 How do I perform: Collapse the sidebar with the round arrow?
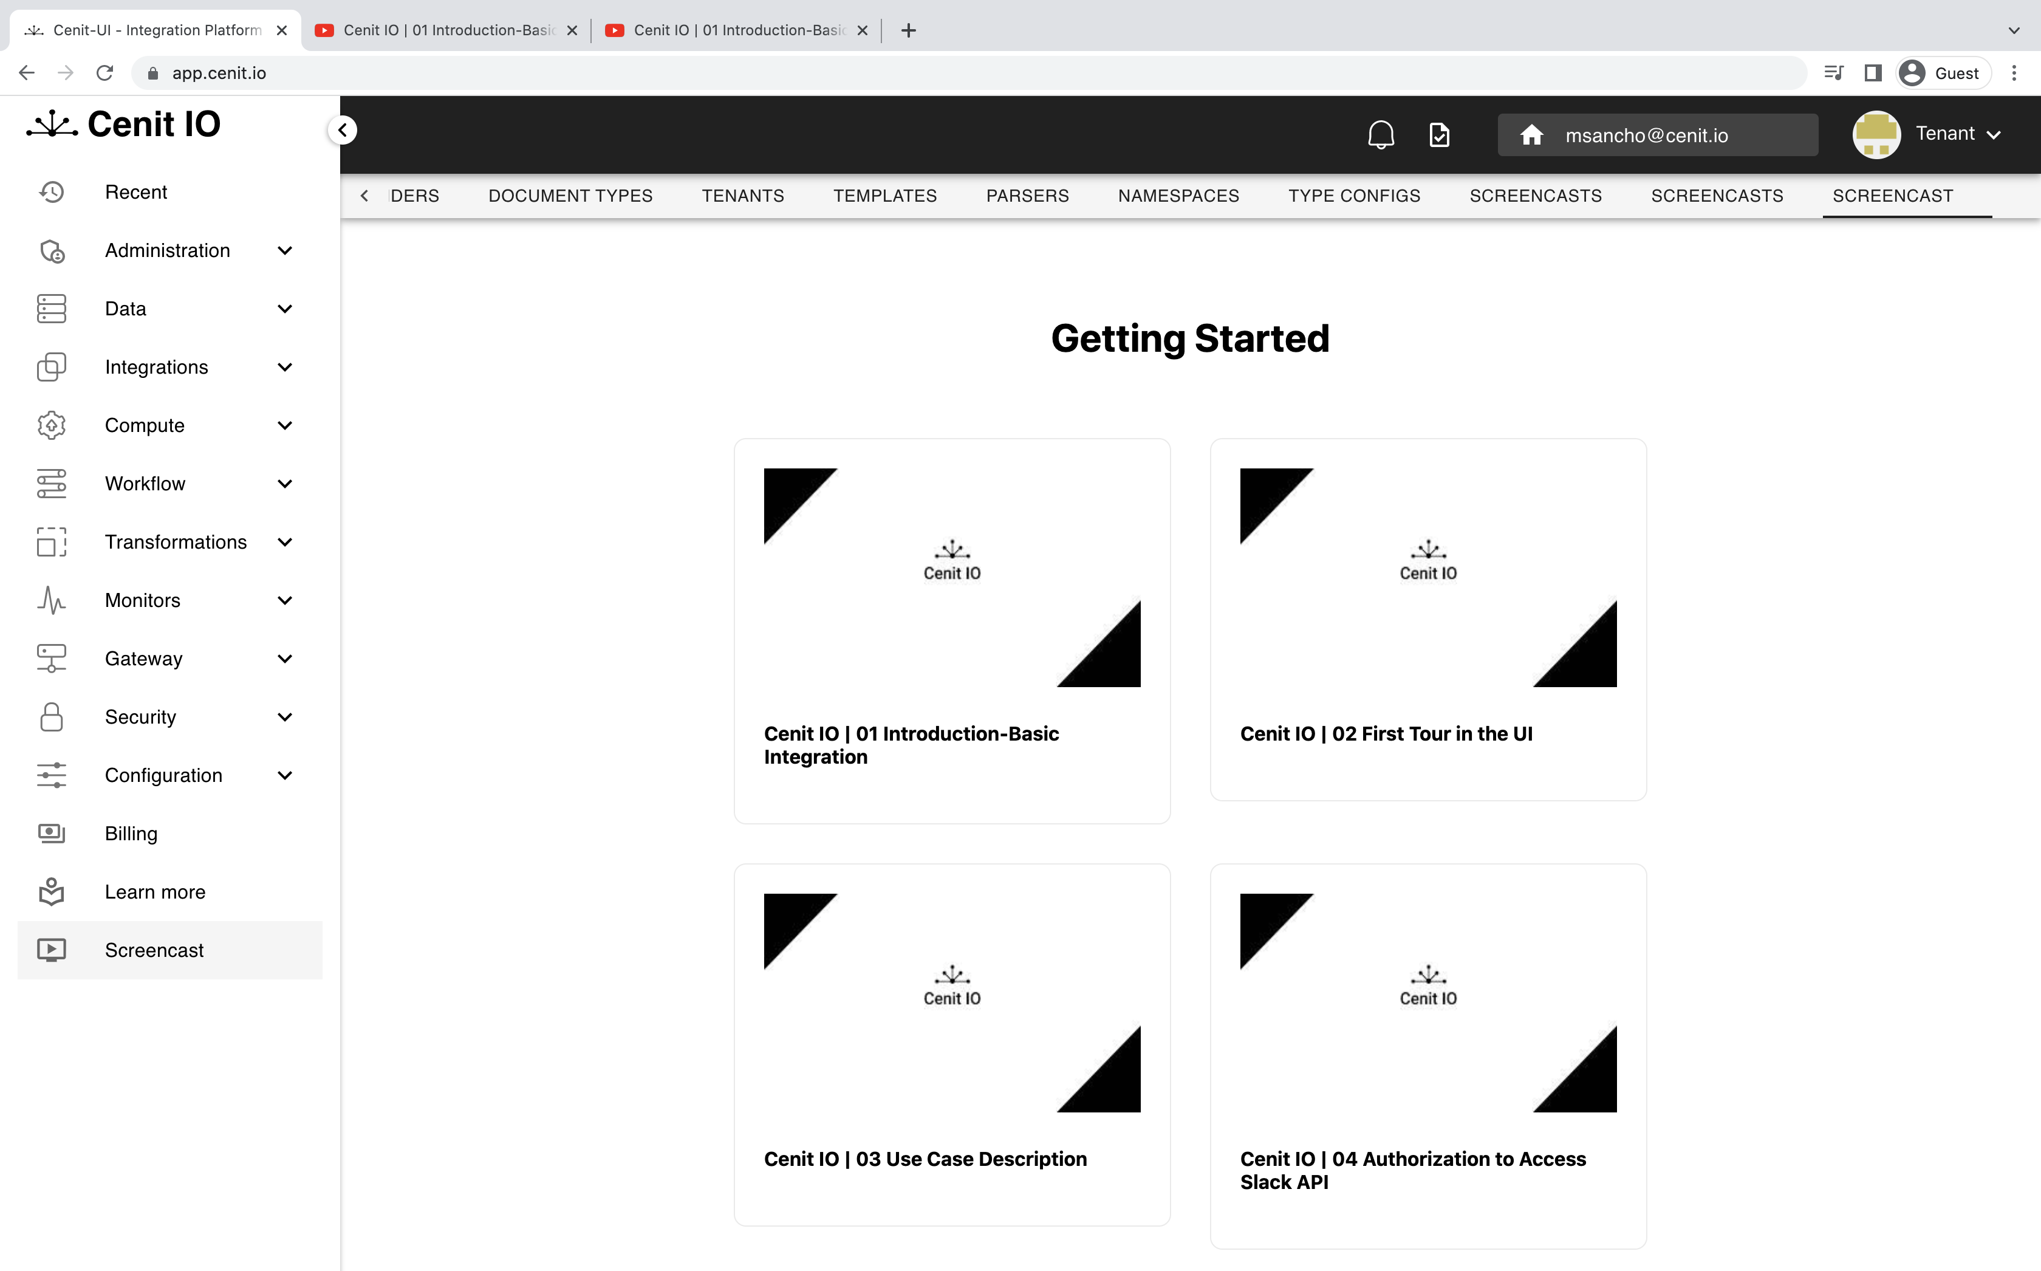(343, 130)
